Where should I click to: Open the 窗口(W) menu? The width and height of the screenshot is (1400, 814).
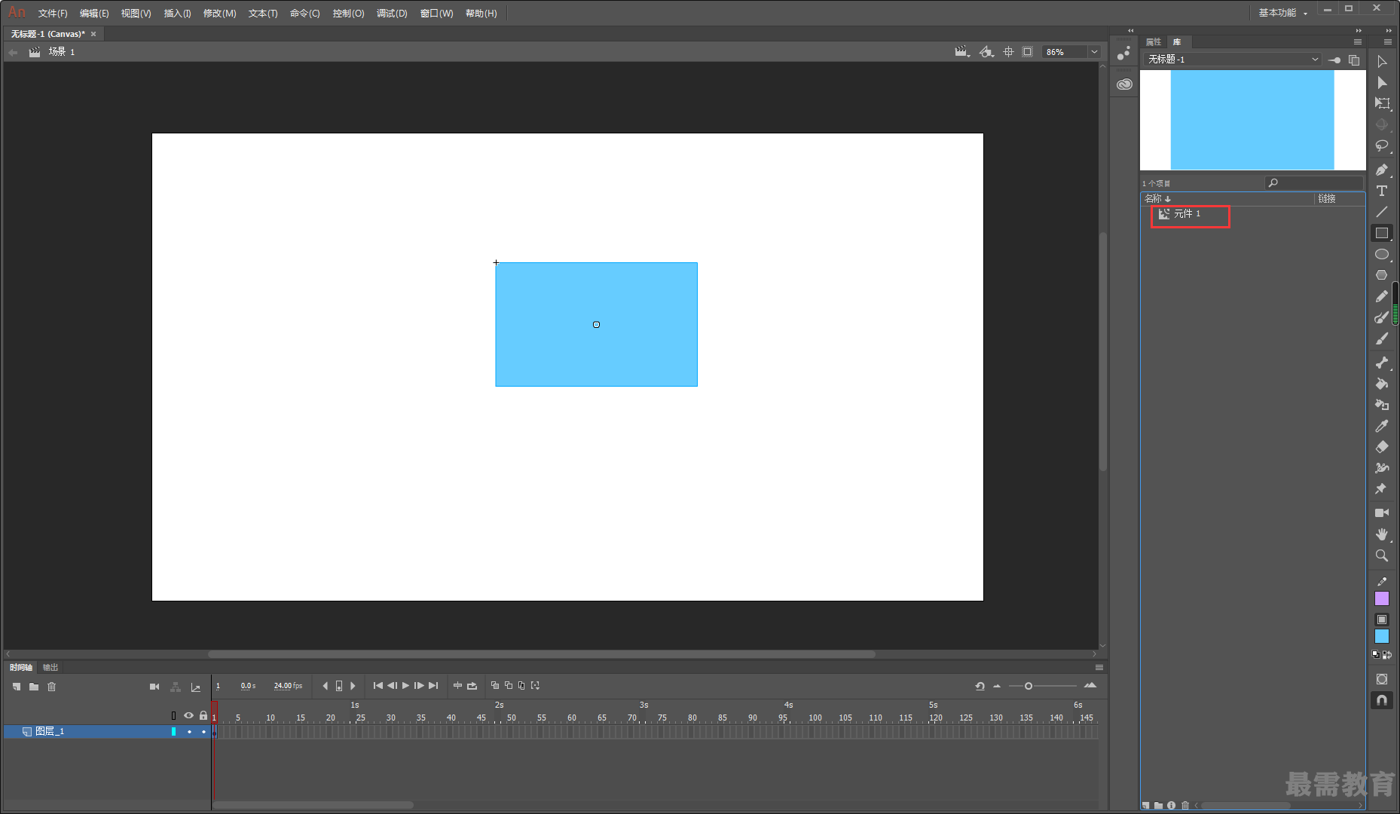coord(437,14)
